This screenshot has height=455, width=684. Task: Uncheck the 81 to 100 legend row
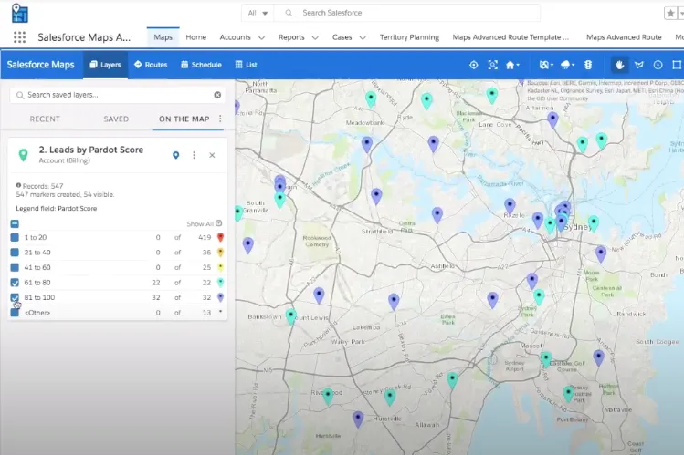(15, 297)
